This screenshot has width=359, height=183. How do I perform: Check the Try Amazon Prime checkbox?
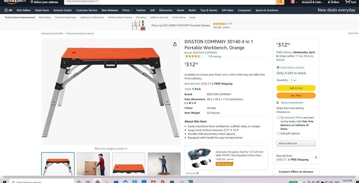pyautogui.click(x=278, y=117)
